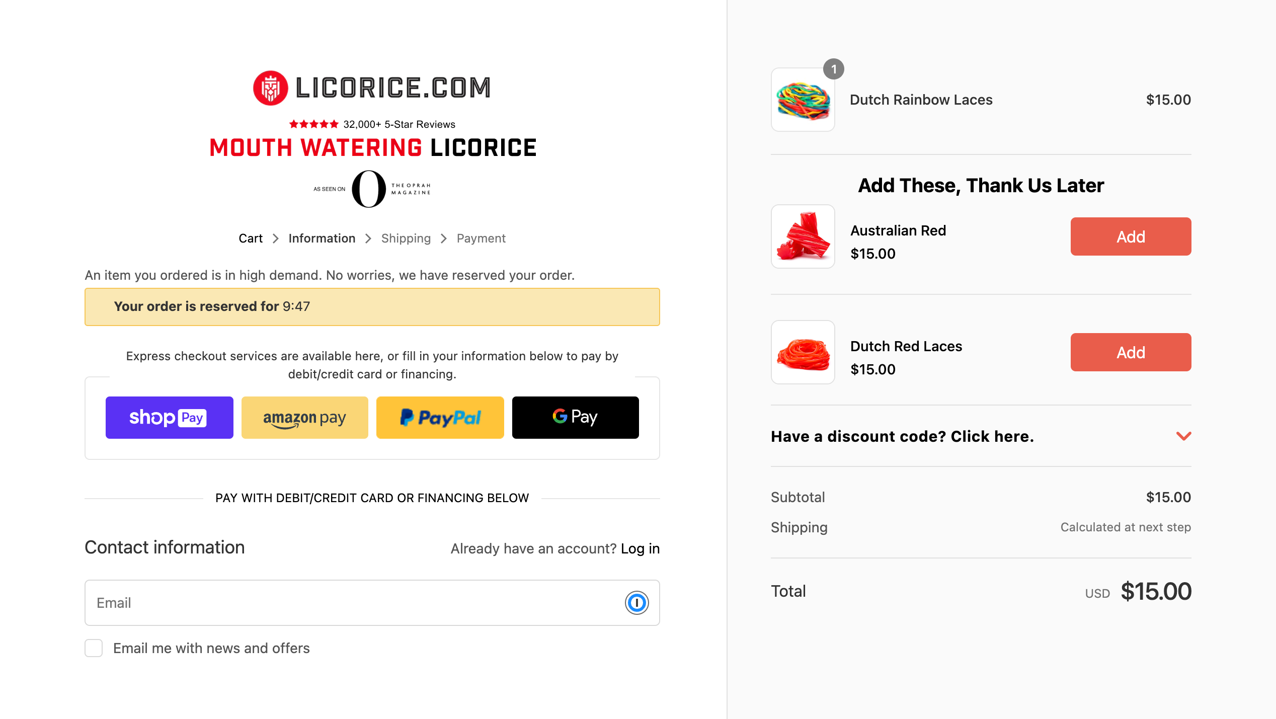Go back to Cart breadcrumb
This screenshot has height=719, width=1276.
click(x=251, y=238)
